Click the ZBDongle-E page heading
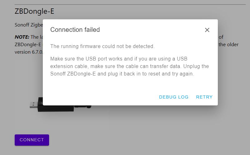 pyautogui.click(x=34, y=12)
